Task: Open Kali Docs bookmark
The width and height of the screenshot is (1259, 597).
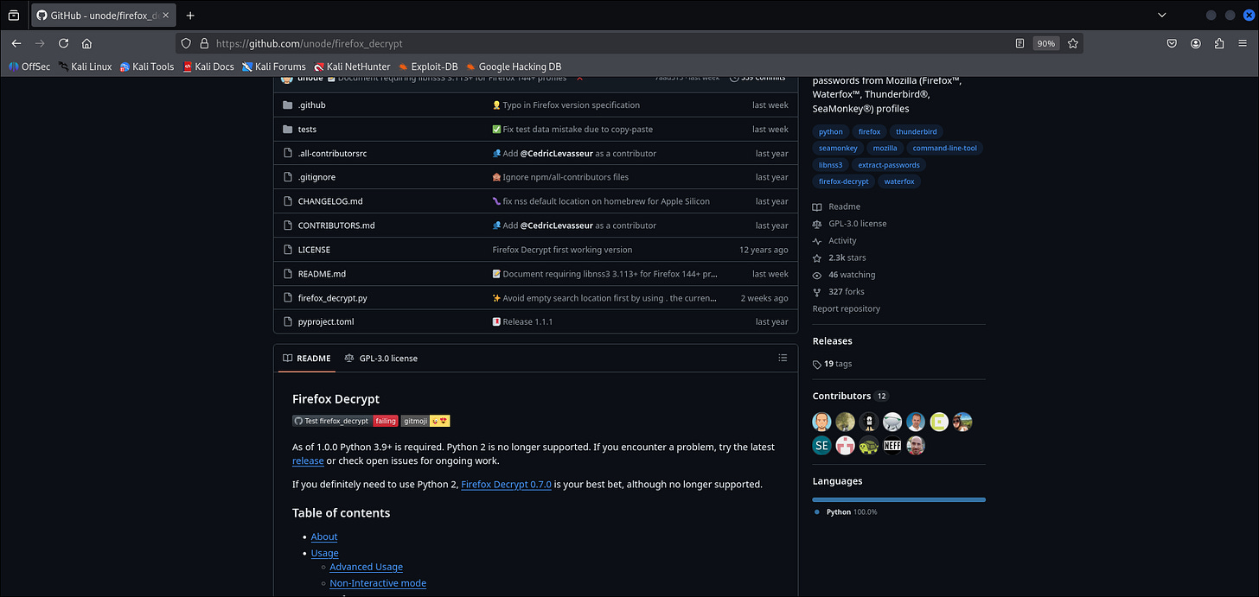Action: point(208,67)
